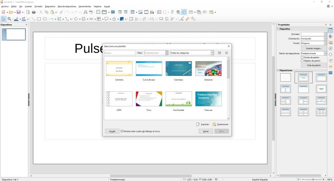Screen dimensions: 334x181
Task: Open the Orientación 'Horizontal' dropdown
Action: pos(314,38)
